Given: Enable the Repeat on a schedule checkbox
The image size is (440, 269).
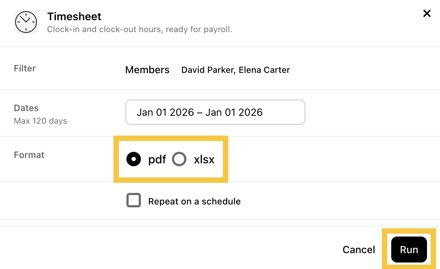Looking at the screenshot, I should (x=134, y=200).
